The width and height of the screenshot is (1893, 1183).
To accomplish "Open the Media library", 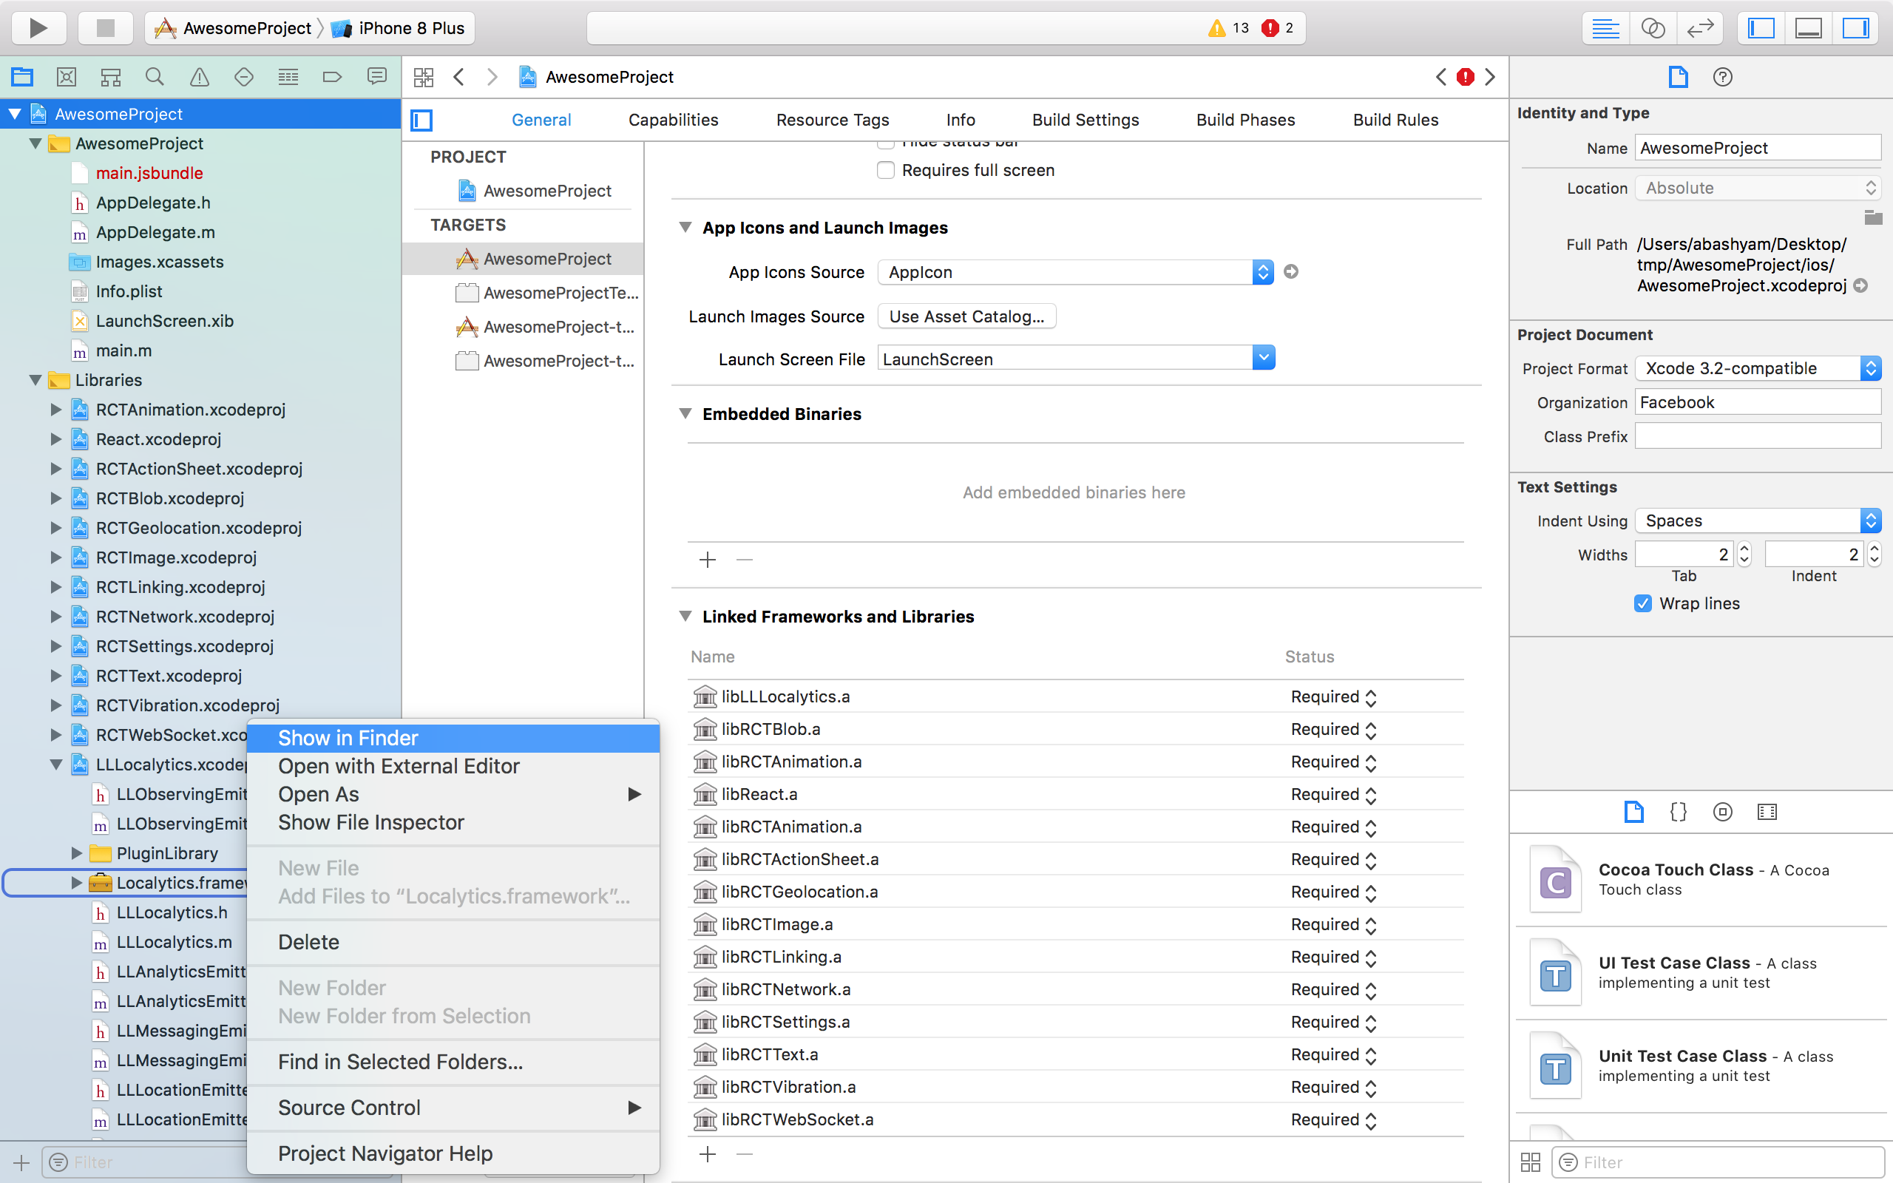I will pyautogui.click(x=1767, y=811).
